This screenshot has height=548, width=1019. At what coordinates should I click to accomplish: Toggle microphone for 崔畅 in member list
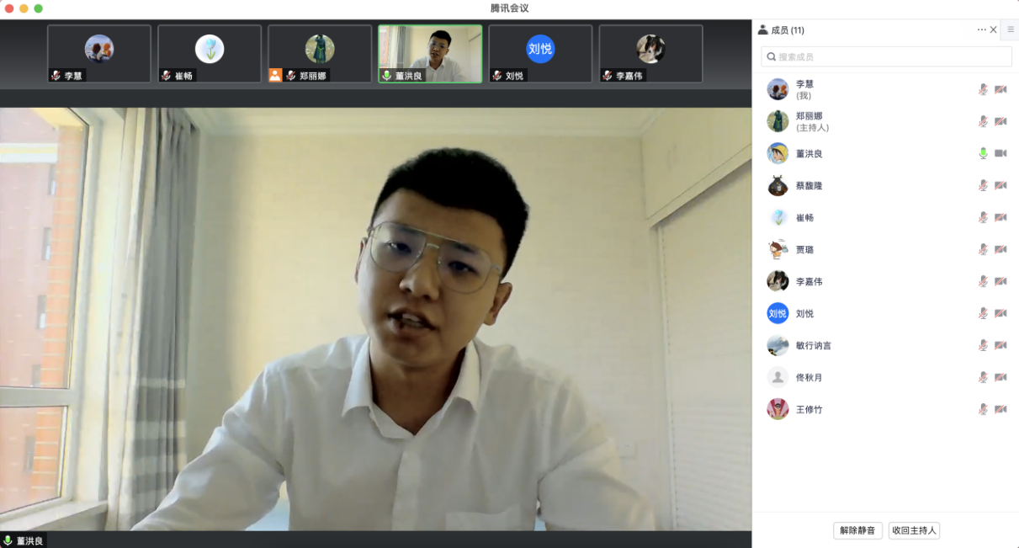pyautogui.click(x=983, y=217)
